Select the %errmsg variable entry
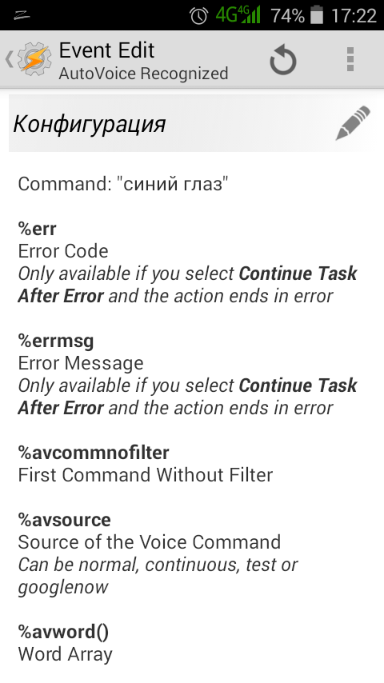 pyautogui.click(x=187, y=374)
